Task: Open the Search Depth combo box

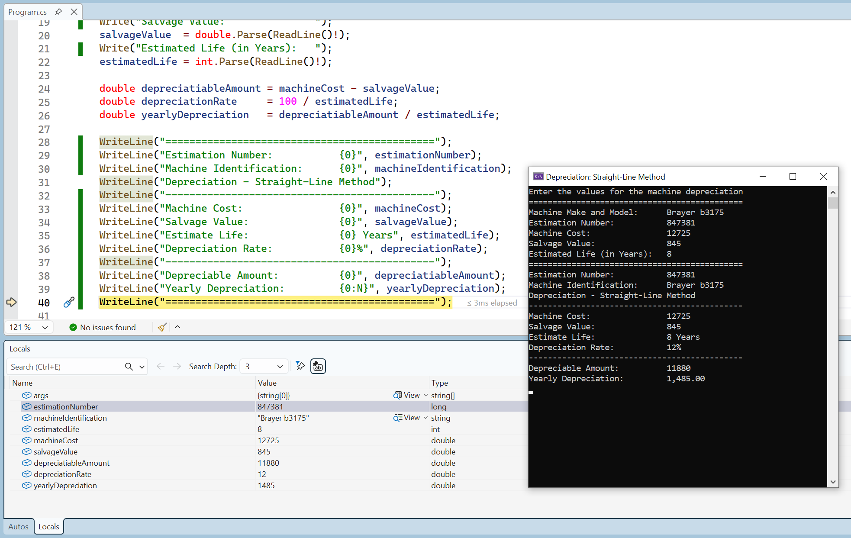Action: 264,367
